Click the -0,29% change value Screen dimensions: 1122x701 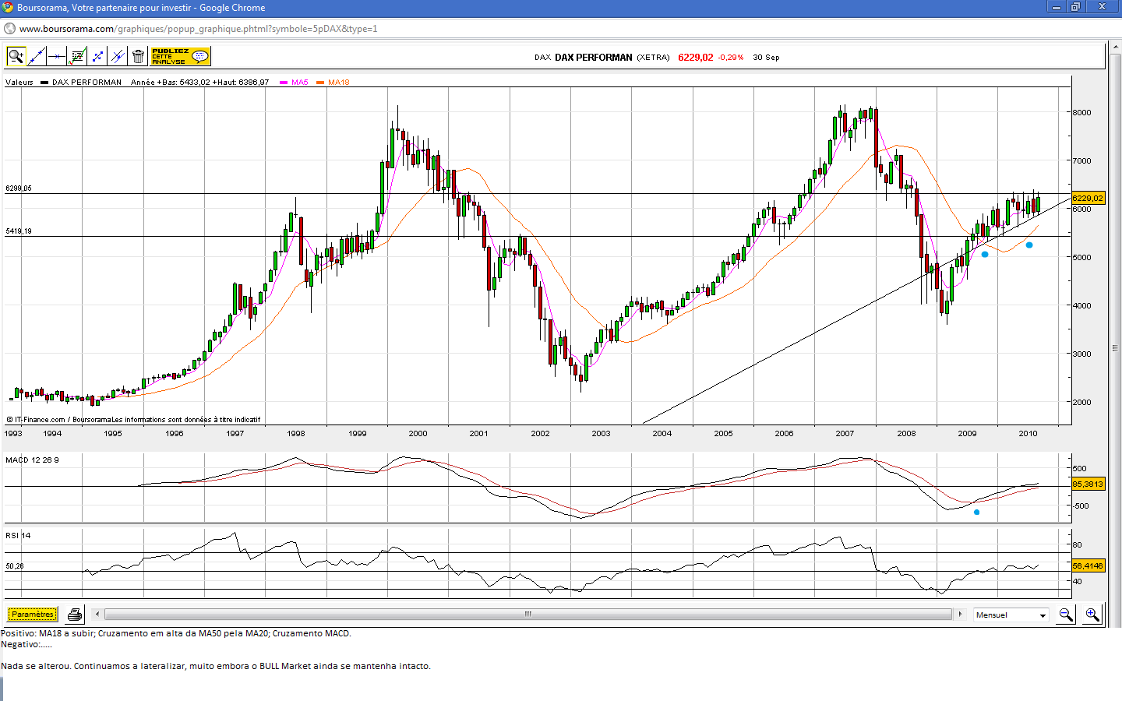[x=731, y=58]
